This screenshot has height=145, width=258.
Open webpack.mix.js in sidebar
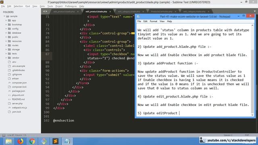pyautogui.click(x=19, y=108)
